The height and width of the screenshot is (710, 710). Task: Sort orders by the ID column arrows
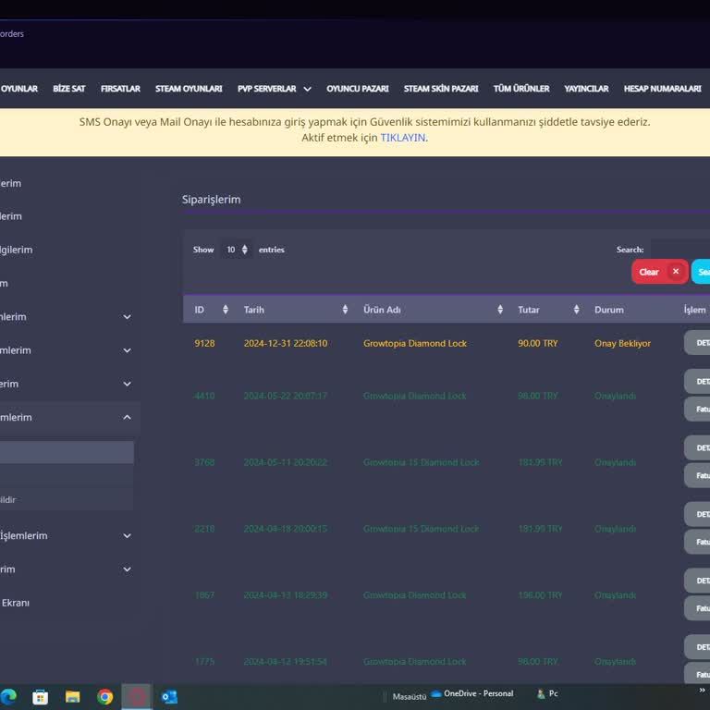point(225,310)
